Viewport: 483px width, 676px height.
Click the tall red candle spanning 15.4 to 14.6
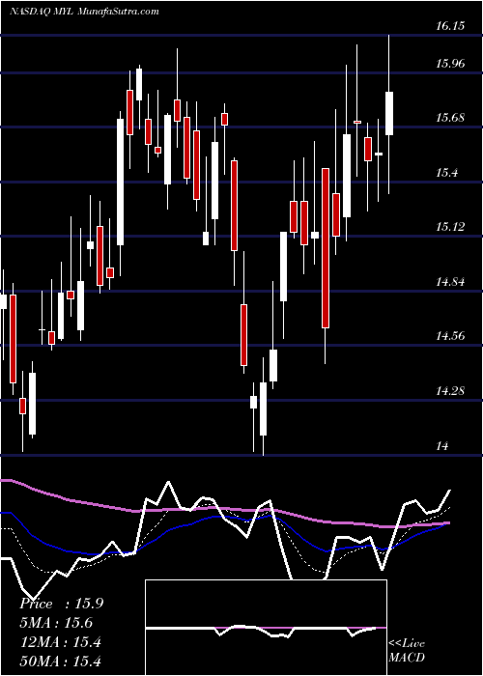[326, 248]
